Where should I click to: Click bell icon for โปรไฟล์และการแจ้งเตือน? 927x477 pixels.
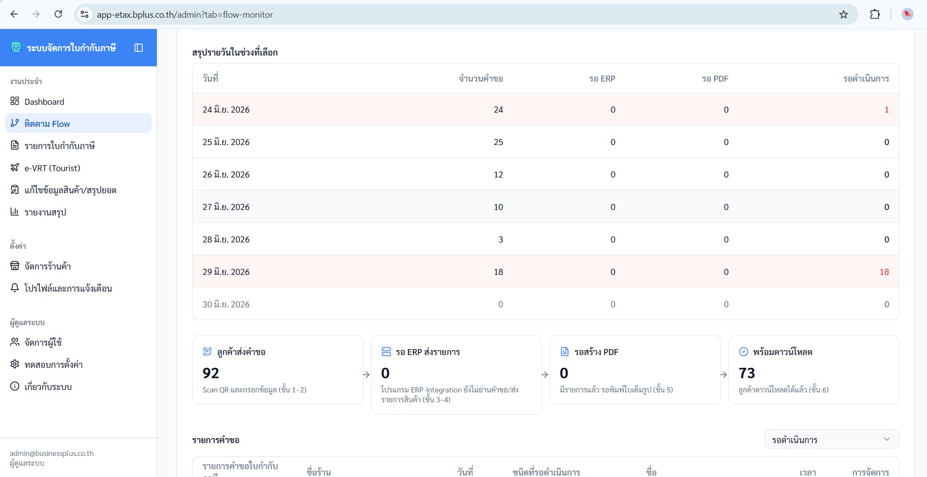15,288
